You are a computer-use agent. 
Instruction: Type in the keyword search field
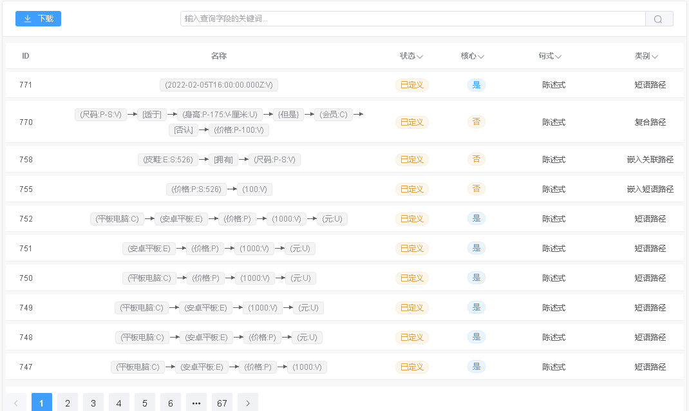pyautogui.click(x=412, y=19)
